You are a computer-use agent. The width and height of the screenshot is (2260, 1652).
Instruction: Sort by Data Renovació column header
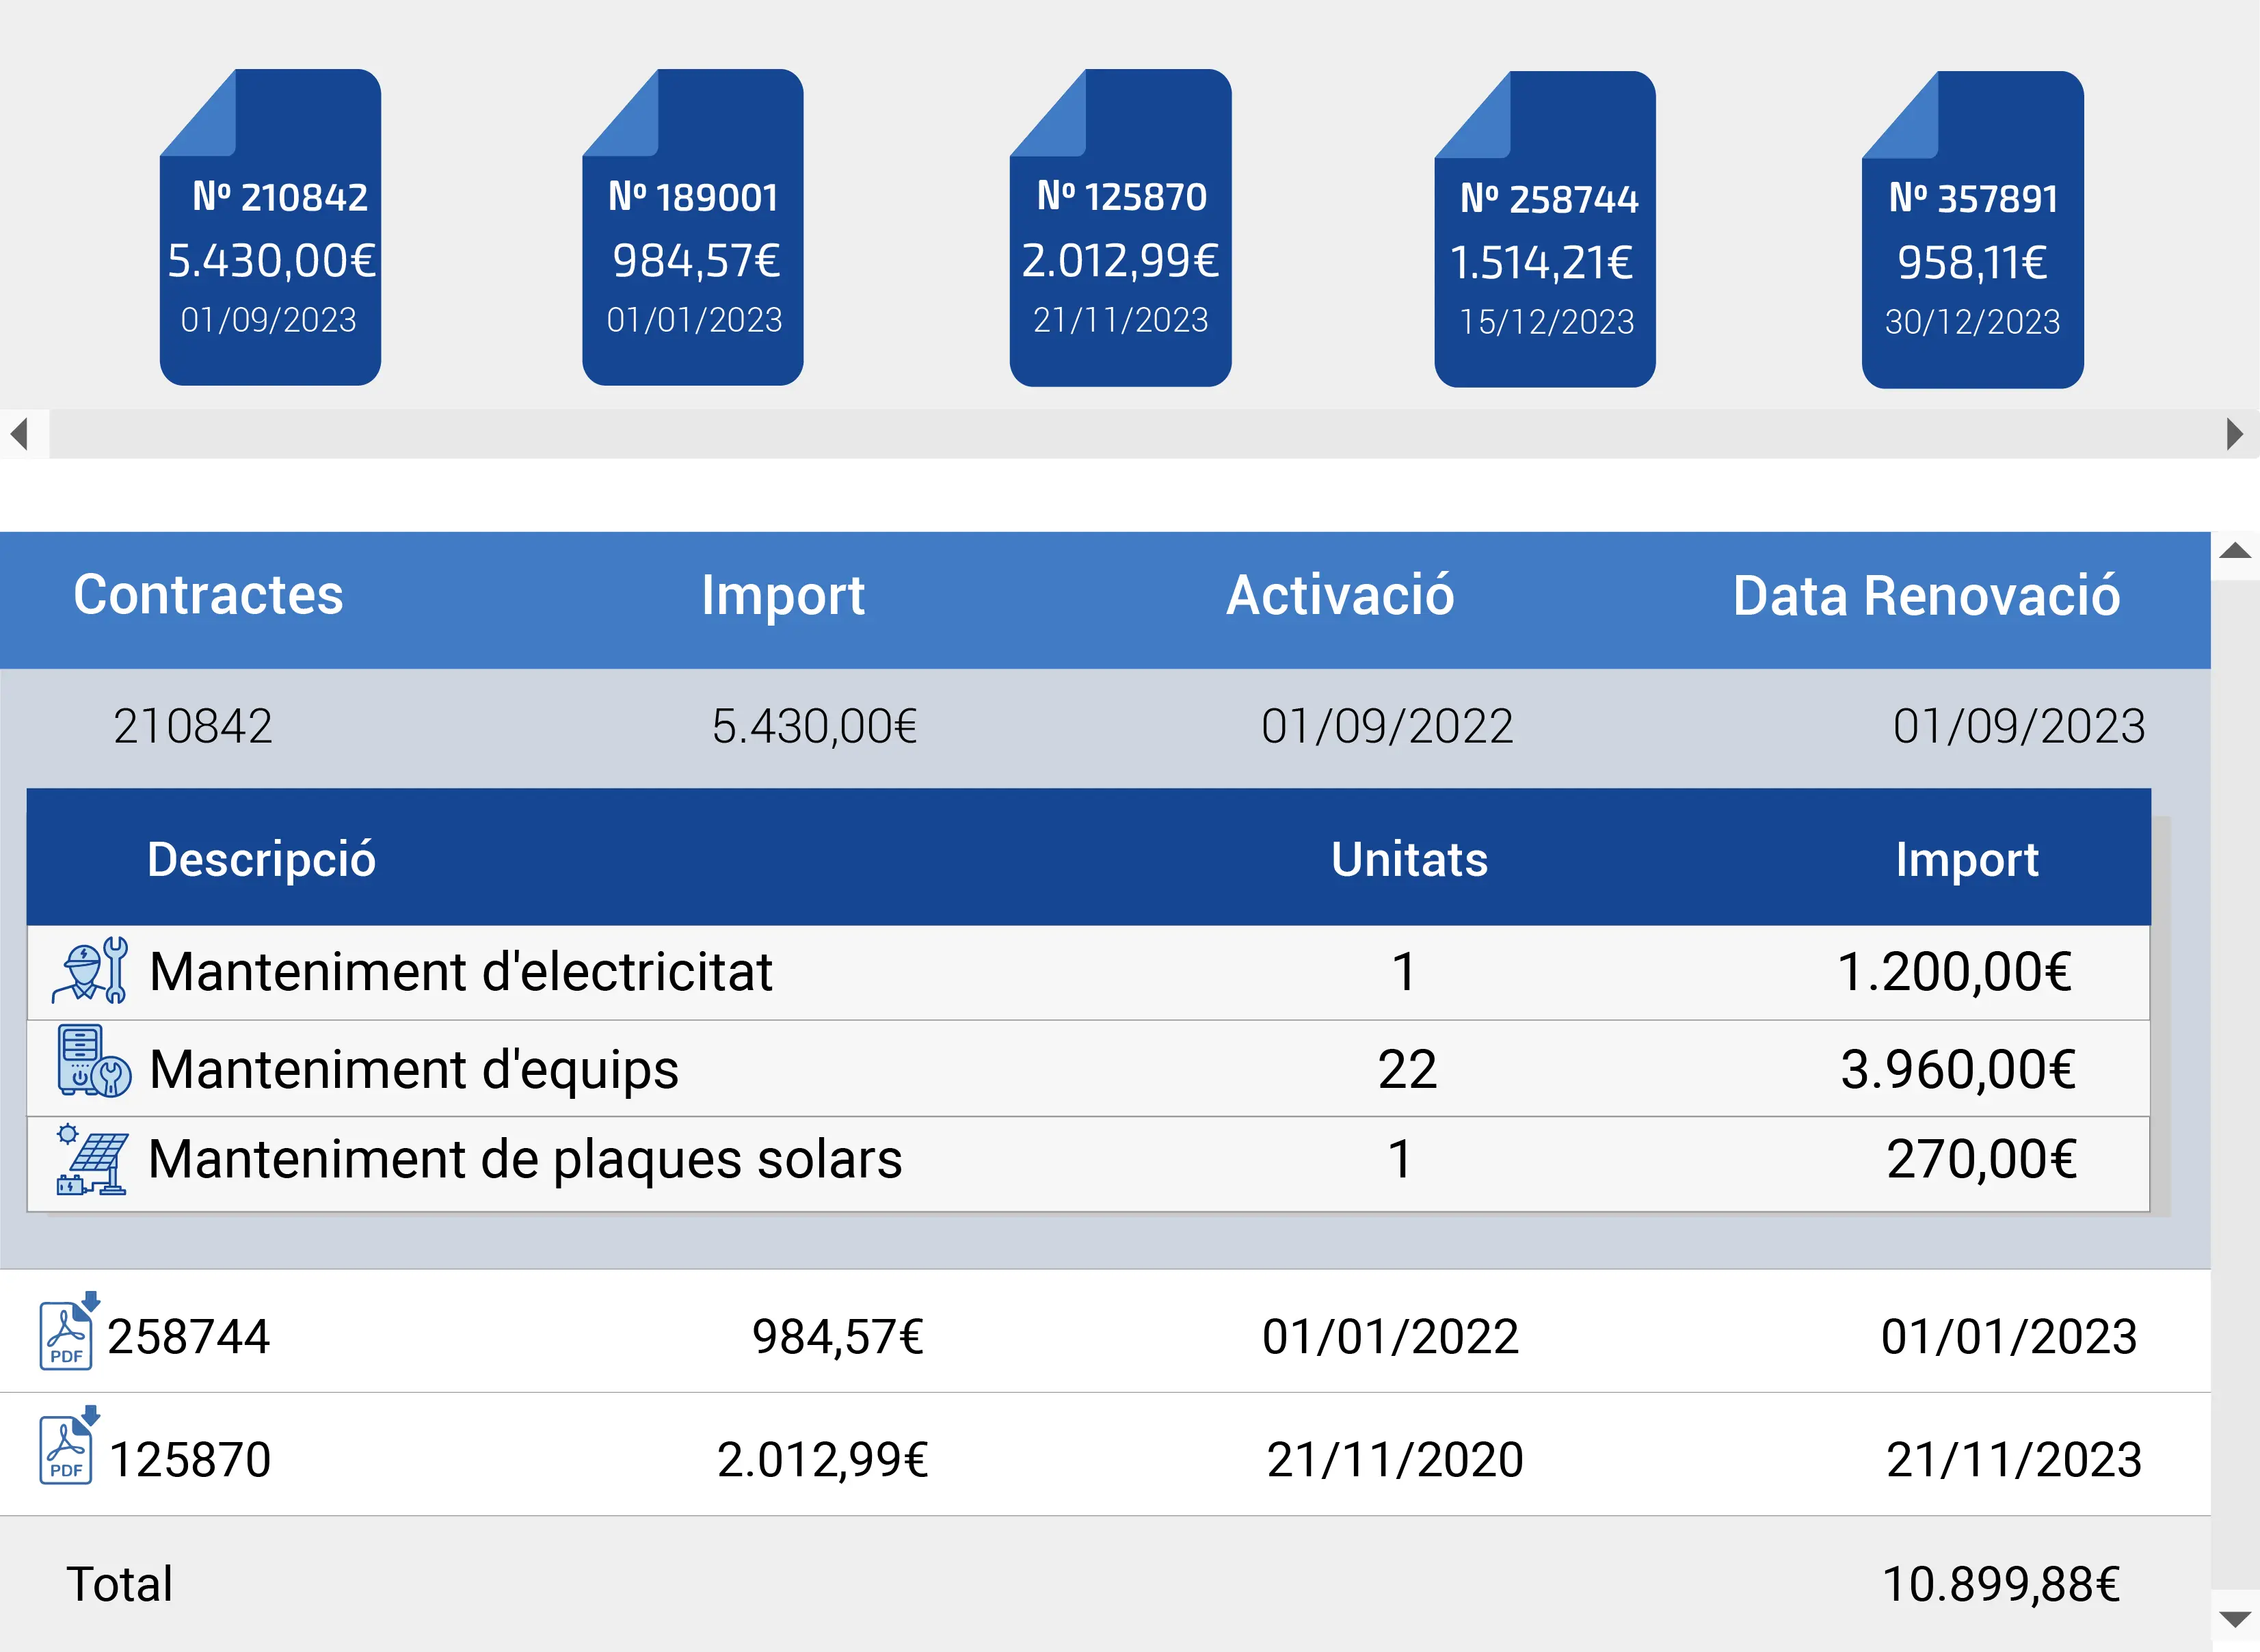coord(1926,596)
